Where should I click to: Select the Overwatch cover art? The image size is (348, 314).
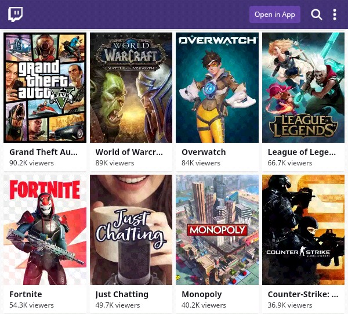(217, 88)
